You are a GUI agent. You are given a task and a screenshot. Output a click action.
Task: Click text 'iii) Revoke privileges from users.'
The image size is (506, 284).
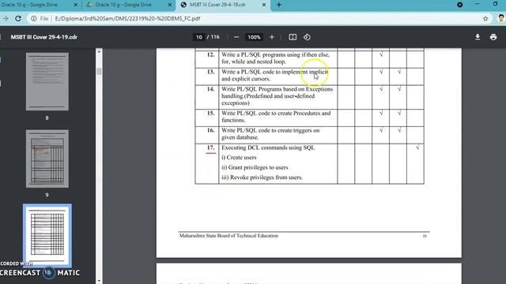[x=262, y=177]
